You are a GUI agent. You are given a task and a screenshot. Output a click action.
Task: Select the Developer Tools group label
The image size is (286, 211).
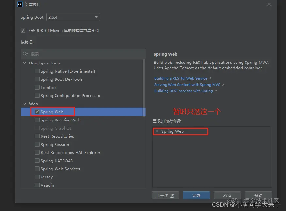coord(45,63)
